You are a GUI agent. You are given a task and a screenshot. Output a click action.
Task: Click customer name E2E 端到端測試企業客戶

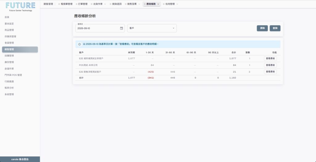(x=91, y=59)
